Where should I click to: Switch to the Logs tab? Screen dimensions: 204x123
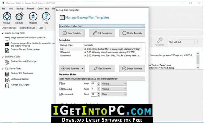[41, 28]
